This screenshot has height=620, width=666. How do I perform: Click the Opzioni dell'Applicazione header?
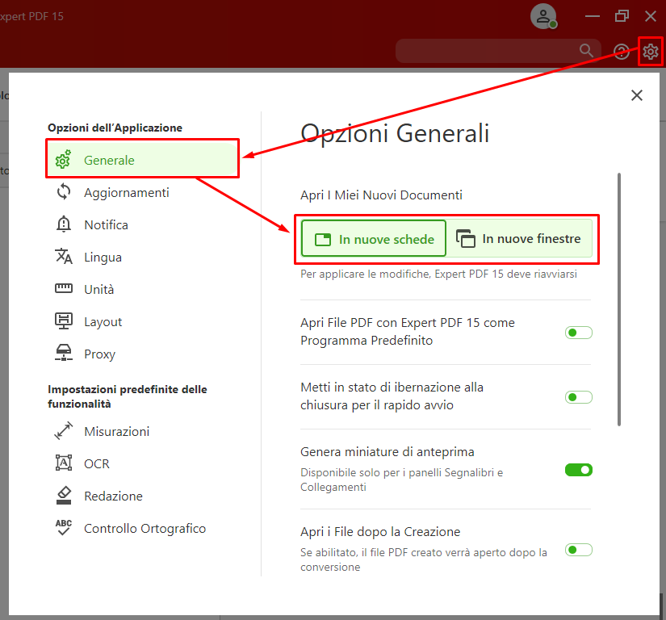coord(115,128)
